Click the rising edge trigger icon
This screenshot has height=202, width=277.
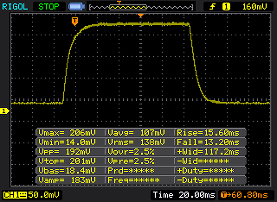(212, 7)
